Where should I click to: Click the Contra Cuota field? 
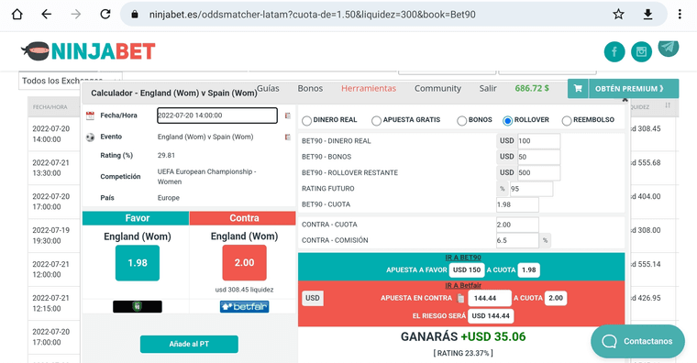[x=517, y=225]
